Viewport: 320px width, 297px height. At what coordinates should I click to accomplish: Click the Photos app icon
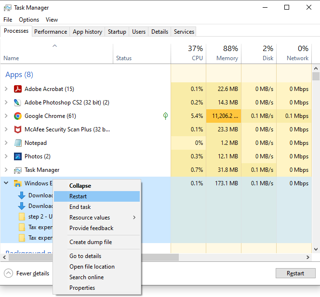18,156
